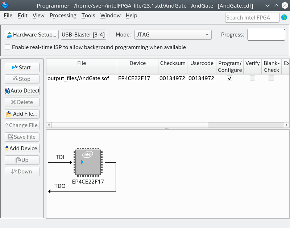This screenshot has height=228, width=290.
Task: Enable real-time ISP background programming checkbox
Action: click(7, 47)
